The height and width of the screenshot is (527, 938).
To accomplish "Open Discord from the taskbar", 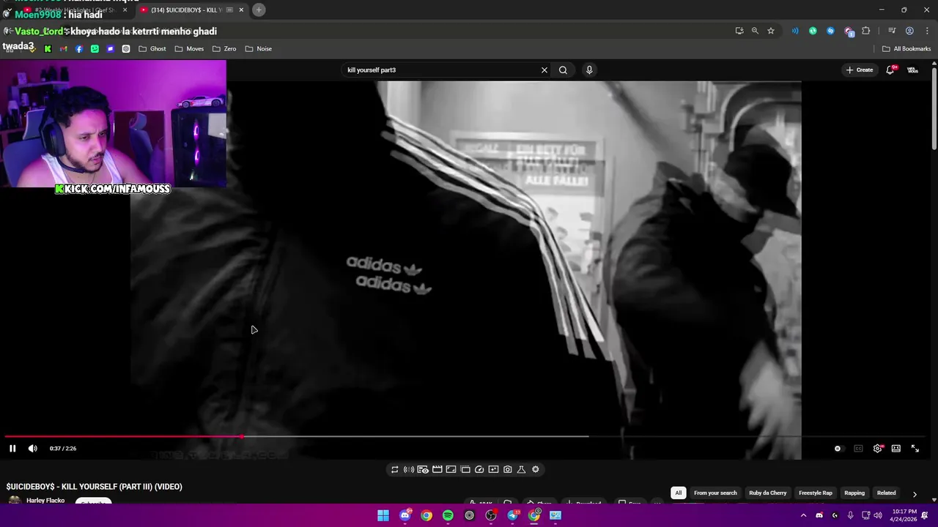I will (405, 515).
